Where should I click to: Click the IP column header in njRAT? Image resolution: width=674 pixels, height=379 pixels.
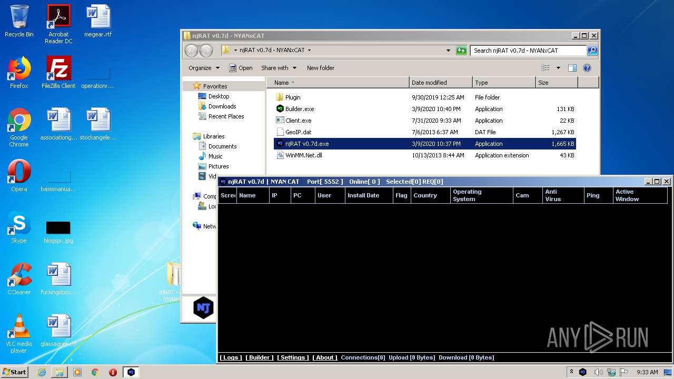coord(280,195)
